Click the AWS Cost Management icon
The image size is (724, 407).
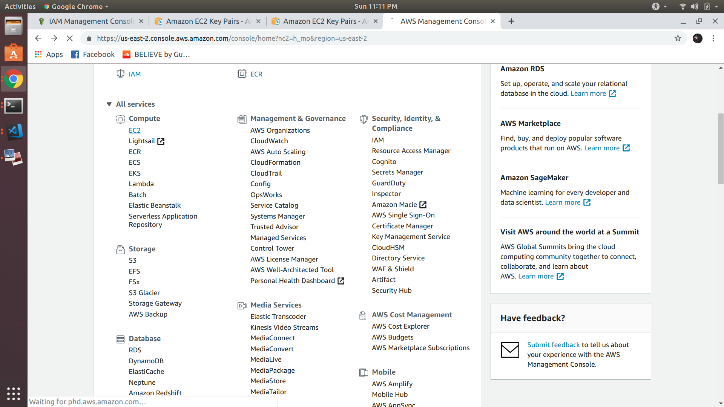click(x=363, y=315)
